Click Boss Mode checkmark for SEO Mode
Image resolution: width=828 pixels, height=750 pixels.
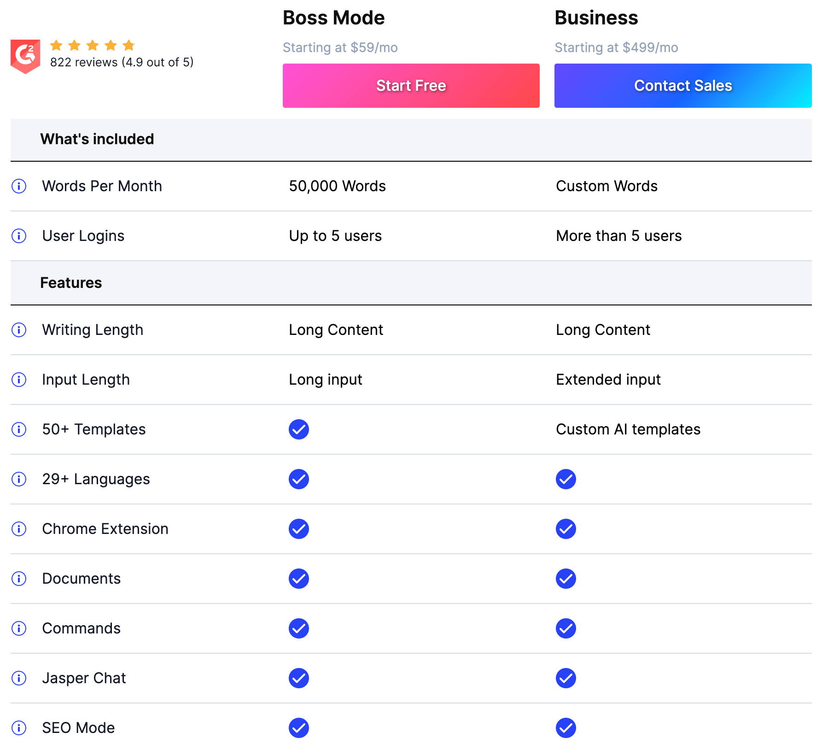[299, 728]
